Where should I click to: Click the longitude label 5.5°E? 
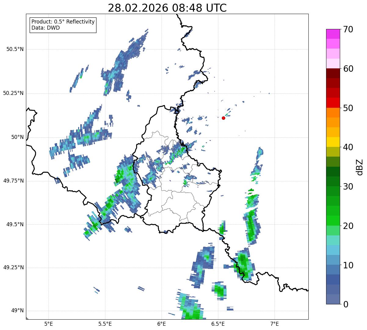click(x=105, y=324)
